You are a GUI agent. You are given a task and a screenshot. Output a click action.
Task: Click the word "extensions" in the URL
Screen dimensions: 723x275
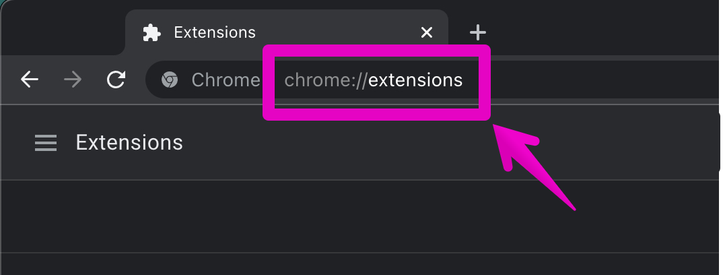tap(415, 80)
